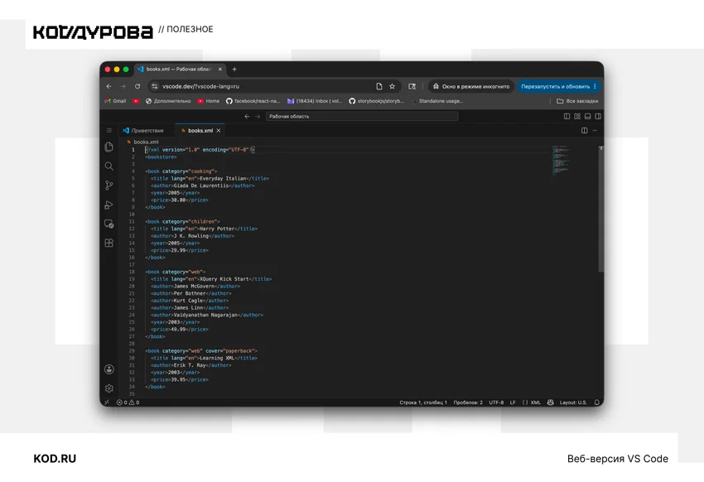Toggle the secondary side bar layout icon
Image resolution: width=704 pixels, height=482 pixels.
tap(598, 116)
